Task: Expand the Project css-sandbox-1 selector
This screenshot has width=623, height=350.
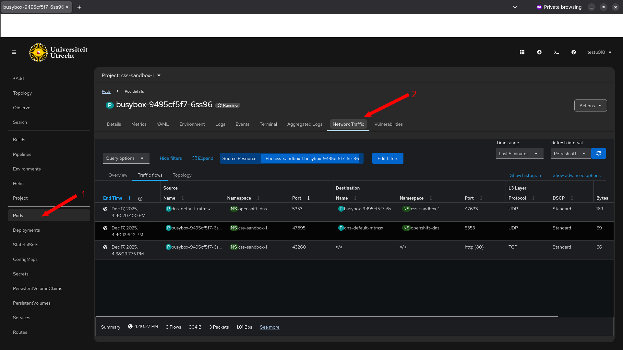Action: [131, 75]
